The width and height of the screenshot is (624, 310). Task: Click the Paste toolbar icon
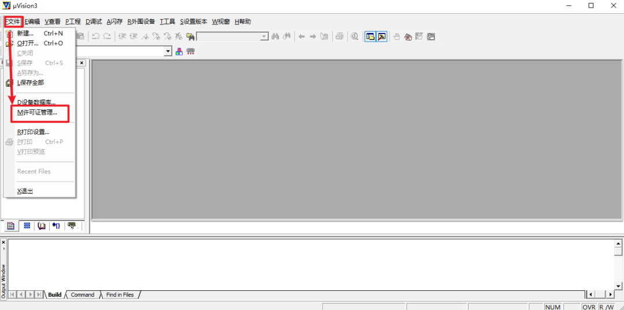pyautogui.click(x=81, y=36)
